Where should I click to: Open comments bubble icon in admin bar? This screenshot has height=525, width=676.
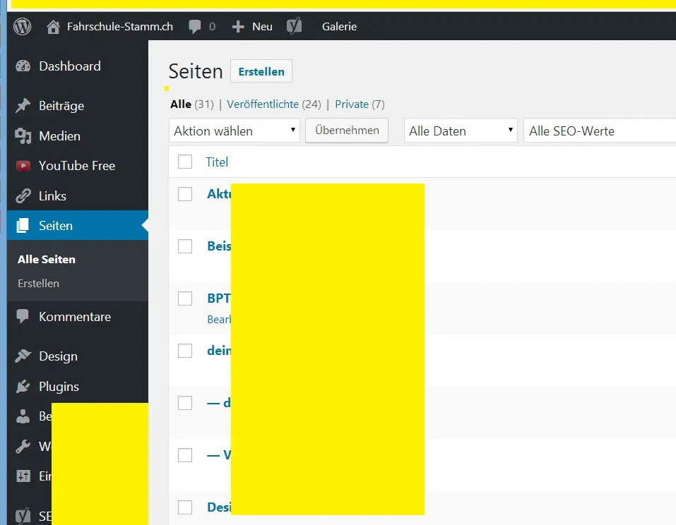(x=195, y=27)
